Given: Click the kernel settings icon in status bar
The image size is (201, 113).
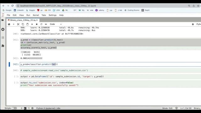Looking at the screenshot, I should click(x=32, y=108).
